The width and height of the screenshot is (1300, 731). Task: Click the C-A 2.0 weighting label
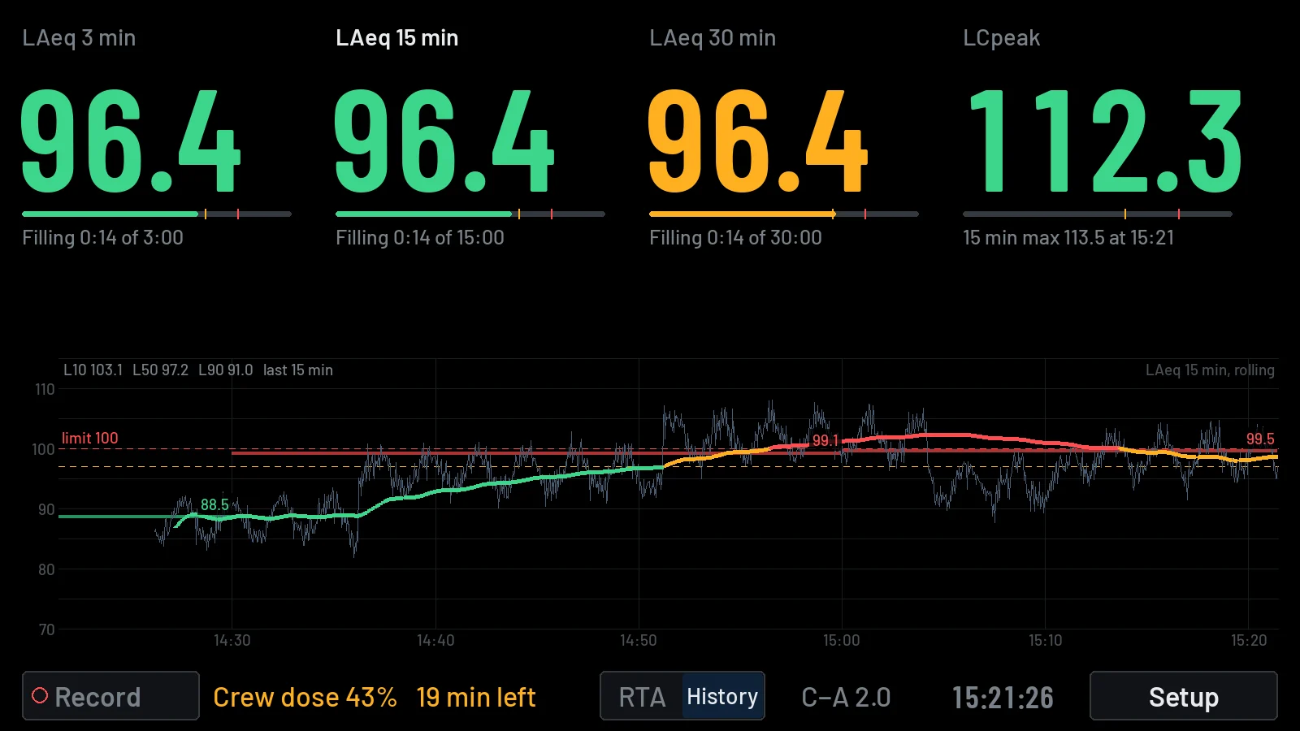coord(846,697)
